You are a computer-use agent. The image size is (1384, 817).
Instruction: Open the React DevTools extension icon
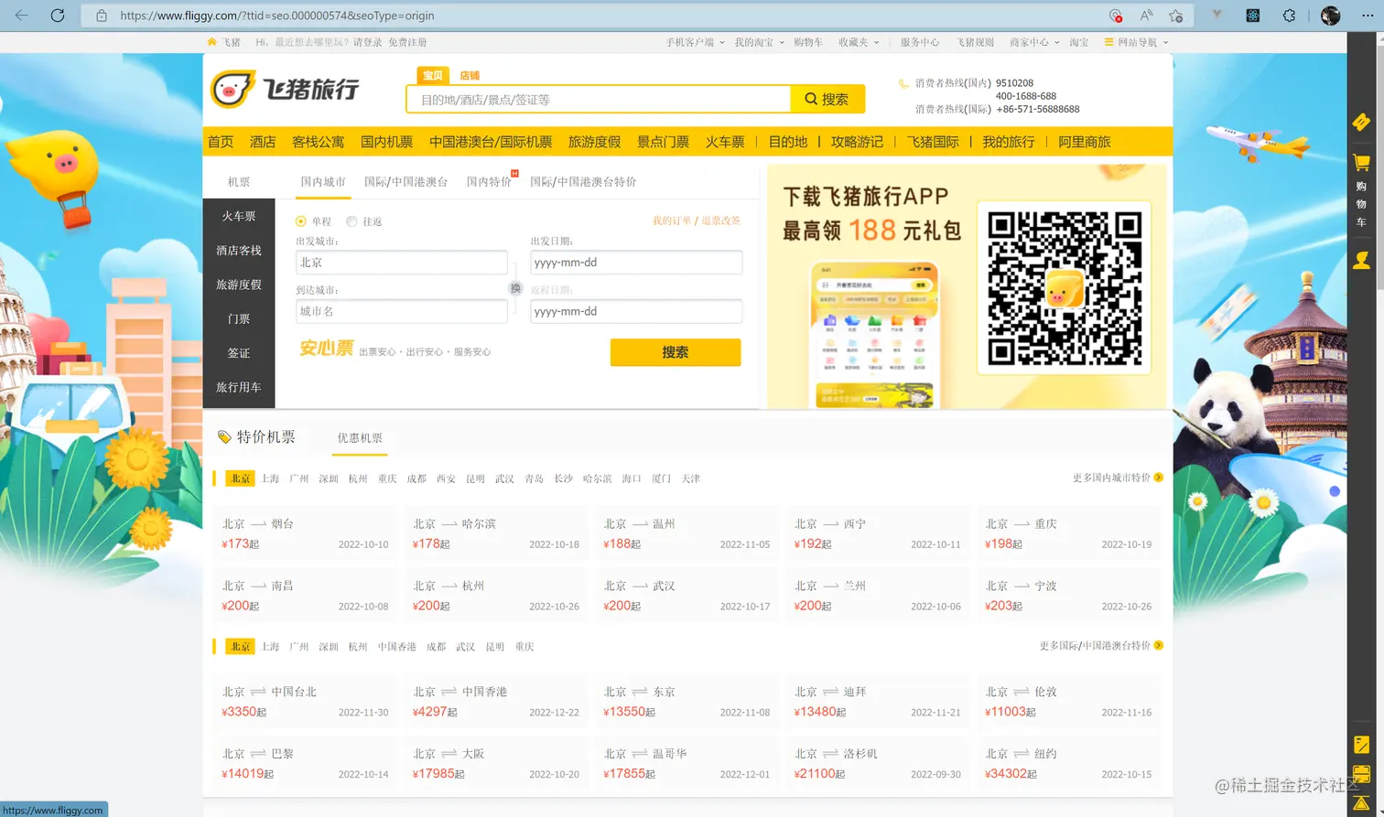[x=1253, y=16]
